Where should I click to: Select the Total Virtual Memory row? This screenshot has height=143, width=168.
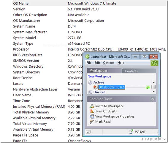[x=47, y=124]
